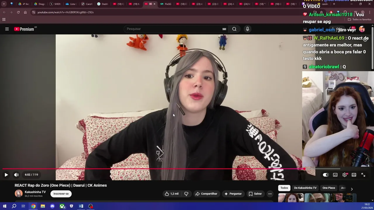
Task: Enter fullscreen mode
Action: pos(363,175)
